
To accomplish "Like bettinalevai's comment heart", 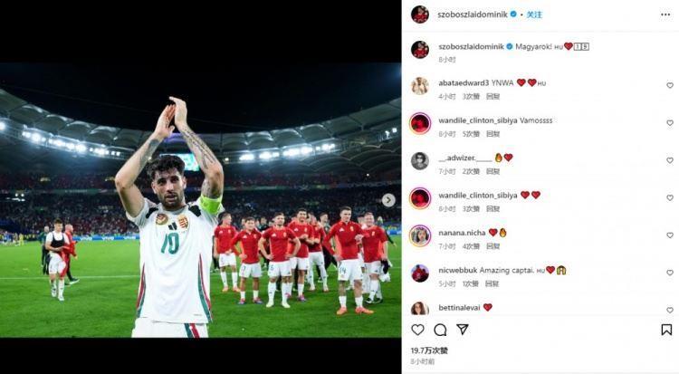I will click(x=670, y=310).
